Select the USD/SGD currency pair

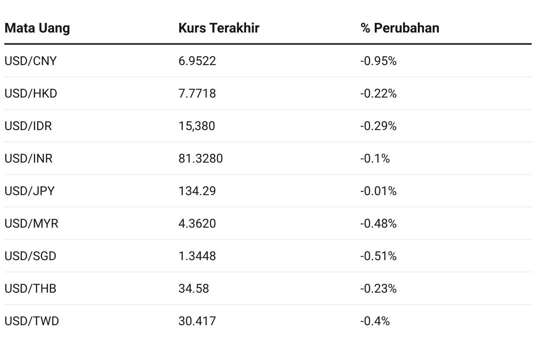tap(30, 256)
